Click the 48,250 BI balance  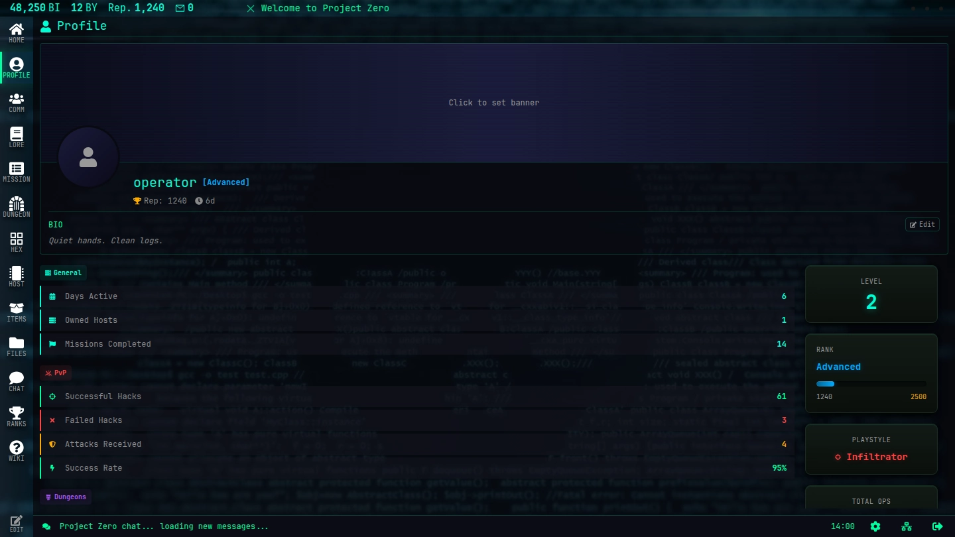pyautogui.click(x=36, y=8)
